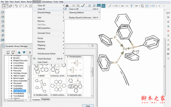Screen dimensions: 171x107
Task: Pick template 11: Bis(tricyclohex...
Action: (58, 87)
